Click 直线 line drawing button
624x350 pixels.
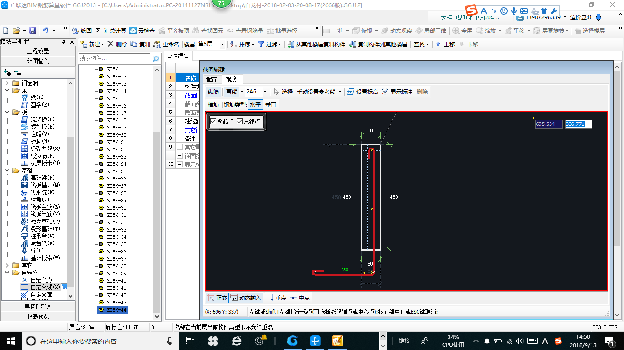pos(232,92)
